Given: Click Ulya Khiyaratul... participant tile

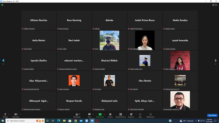Looking at the screenshot, I should [x=39, y=81].
